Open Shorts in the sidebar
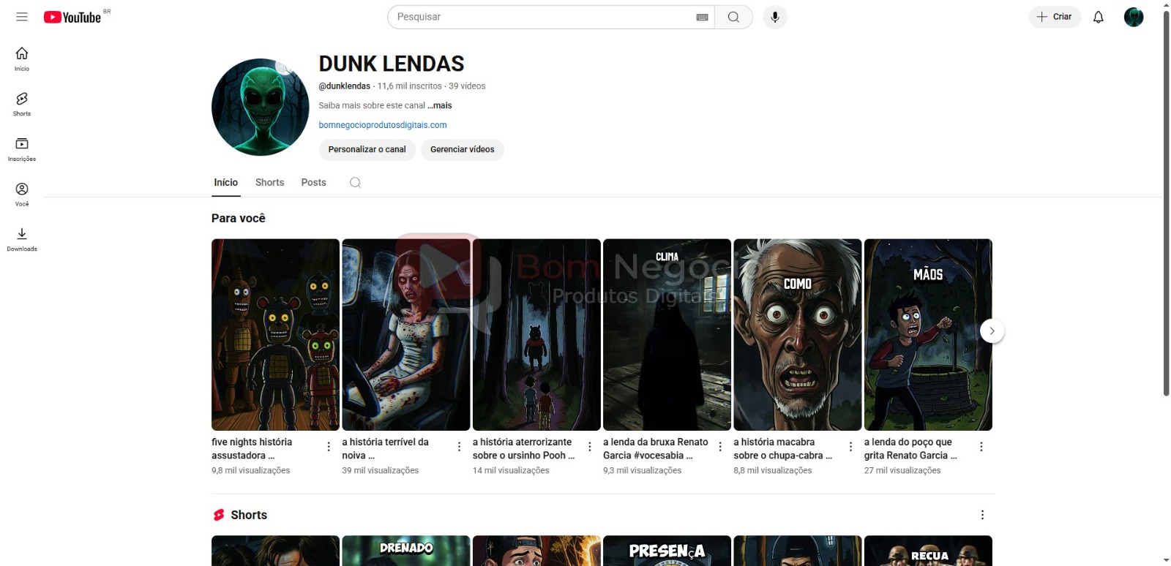 pos(22,104)
